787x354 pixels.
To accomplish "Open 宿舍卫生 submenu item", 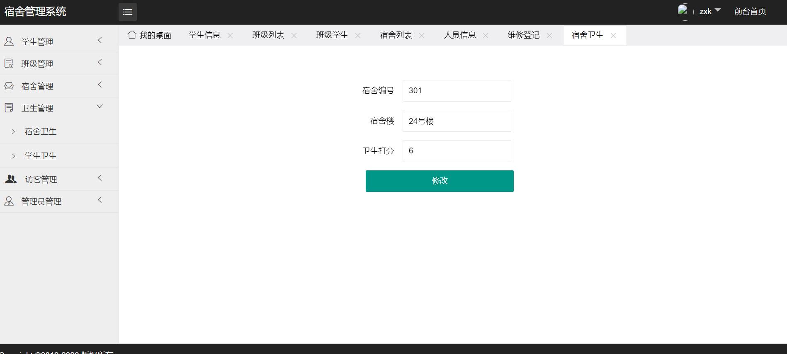I will click(59, 131).
